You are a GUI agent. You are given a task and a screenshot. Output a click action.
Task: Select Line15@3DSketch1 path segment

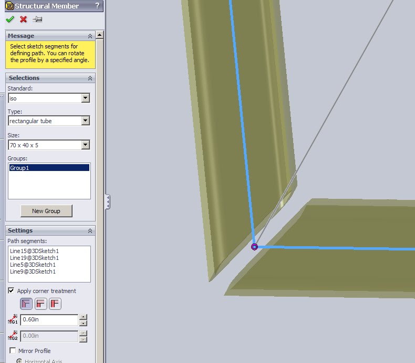34,251
